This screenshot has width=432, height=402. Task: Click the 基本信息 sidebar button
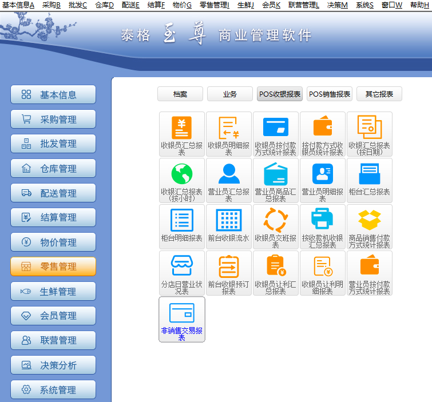click(x=53, y=95)
